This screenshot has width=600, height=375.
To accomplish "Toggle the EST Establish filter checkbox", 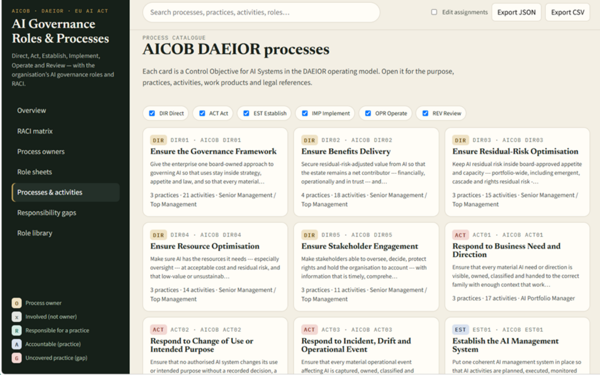I will pos(246,113).
